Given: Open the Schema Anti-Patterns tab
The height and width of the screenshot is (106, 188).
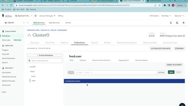Looking at the screenshot, I should click(x=101, y=60).
